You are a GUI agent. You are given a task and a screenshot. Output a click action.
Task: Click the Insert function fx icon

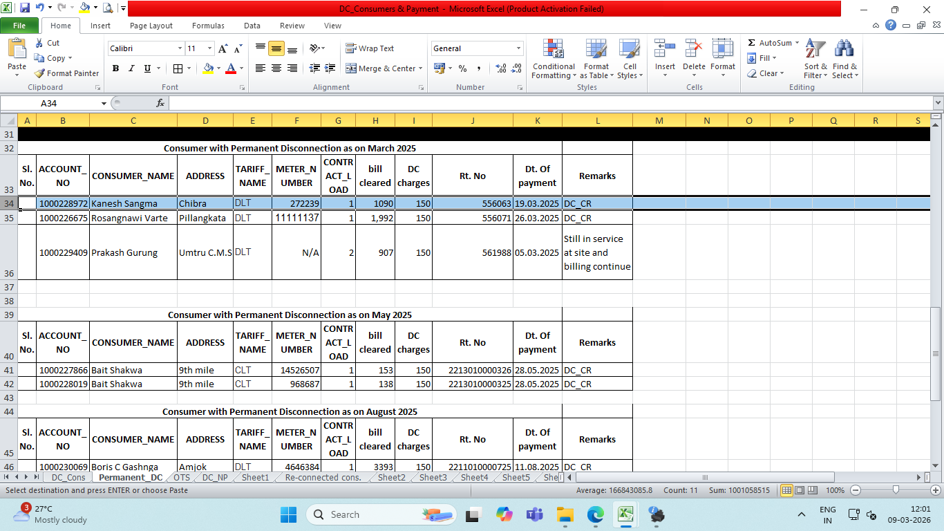[x=160, y=103]
